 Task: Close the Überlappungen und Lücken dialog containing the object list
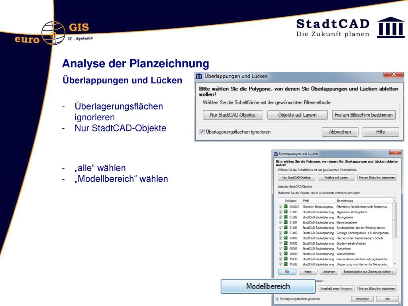tap(396, 153)
